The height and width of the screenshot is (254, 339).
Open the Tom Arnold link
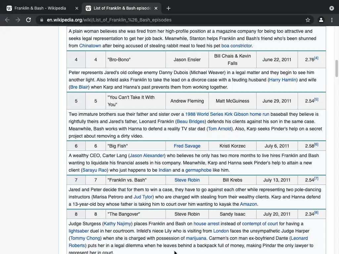pos(219,129)
